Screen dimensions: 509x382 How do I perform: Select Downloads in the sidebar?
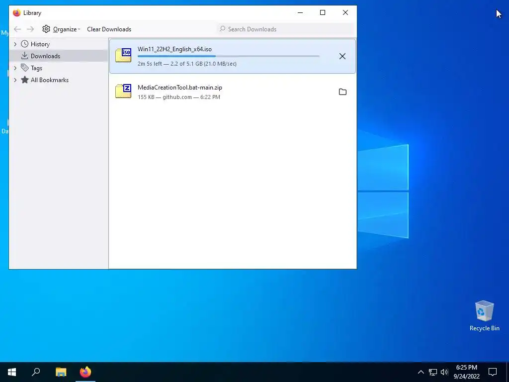(45, 56)
